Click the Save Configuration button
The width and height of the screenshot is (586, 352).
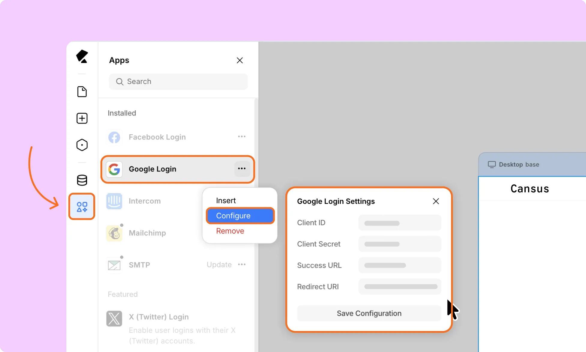(x=369, y=313)
